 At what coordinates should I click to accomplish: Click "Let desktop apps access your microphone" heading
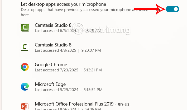[x=64, y=4]
